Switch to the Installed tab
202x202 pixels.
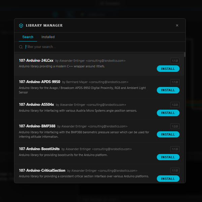tap(48, 37)
